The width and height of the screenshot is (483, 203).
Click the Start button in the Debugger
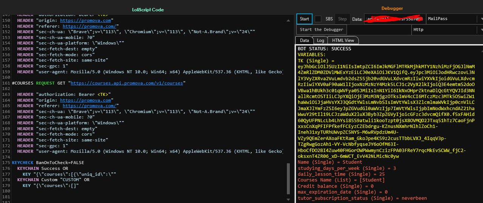point(304,19)
